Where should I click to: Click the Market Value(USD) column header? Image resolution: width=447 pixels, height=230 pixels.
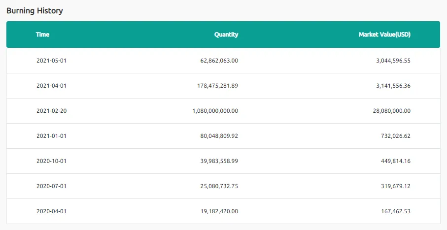[x=384, y=34]
